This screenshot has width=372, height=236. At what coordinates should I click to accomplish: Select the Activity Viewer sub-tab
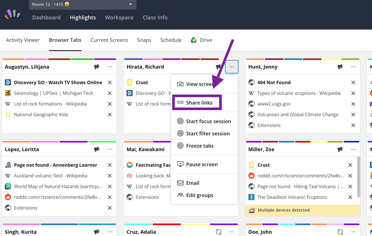pos(23,40)
